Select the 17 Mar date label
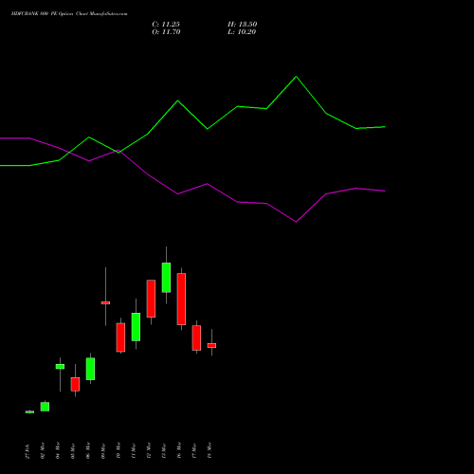The image size is (474, 474). pos(194,450)
